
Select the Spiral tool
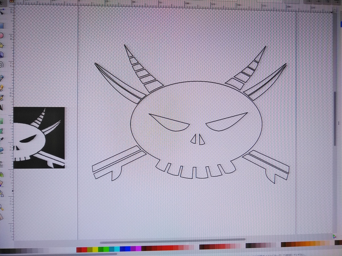pyautogui.click(x=1, y=65)
